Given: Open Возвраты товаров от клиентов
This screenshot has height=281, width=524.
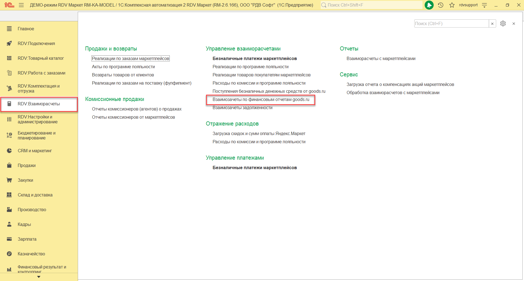Looking at the screenshot, I should [x=123, y=75].
